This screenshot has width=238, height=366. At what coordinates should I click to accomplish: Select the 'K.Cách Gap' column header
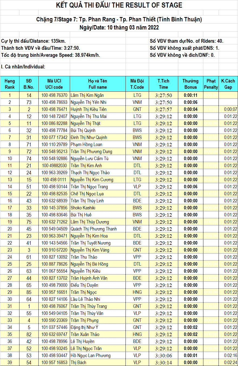[x=228, y=84]
